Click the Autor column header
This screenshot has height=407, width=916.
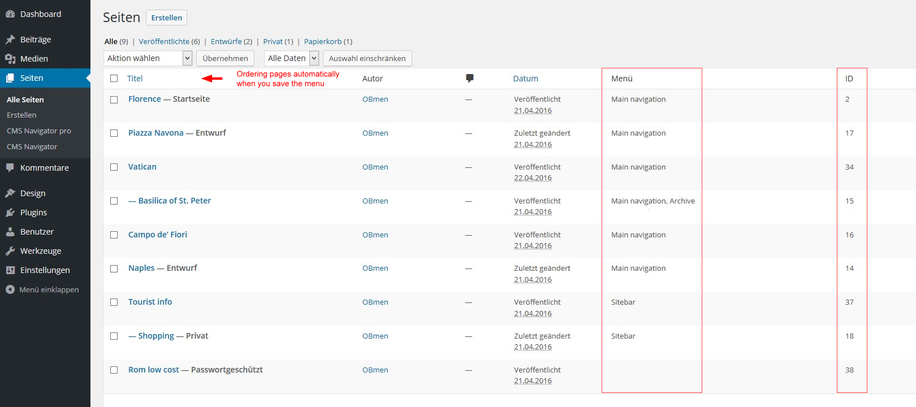[373, 79]
